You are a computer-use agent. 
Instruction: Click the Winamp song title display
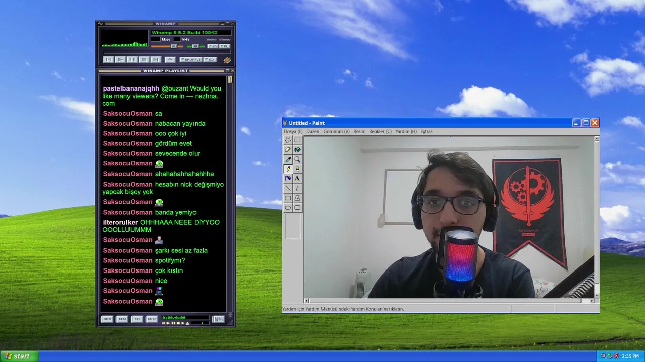point(191,33)
